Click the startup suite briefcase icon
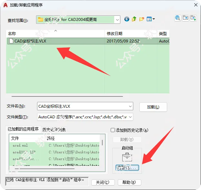The width and height of the screenshot is (201, 190). pos(127,157)
